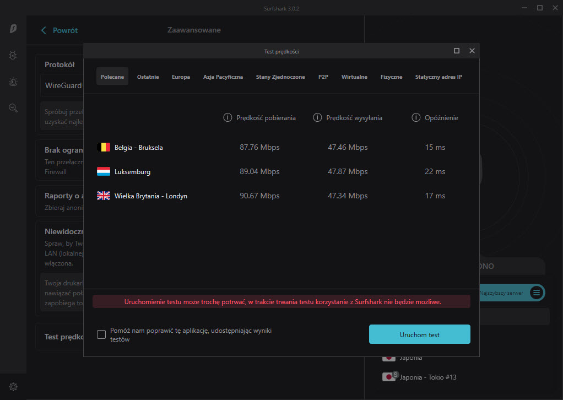Click the 17 ms latency value
The image size is (563, 400).
click(x=435, y=196)
